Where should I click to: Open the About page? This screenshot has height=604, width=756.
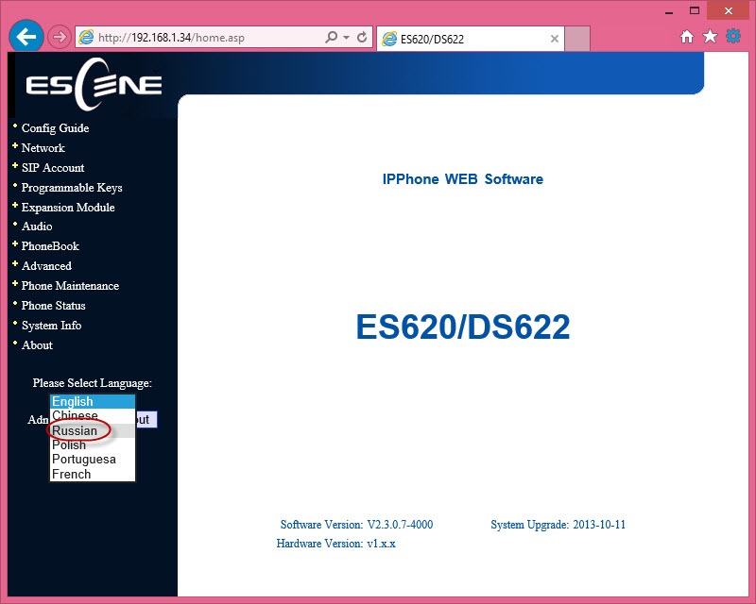click(37, 344)
